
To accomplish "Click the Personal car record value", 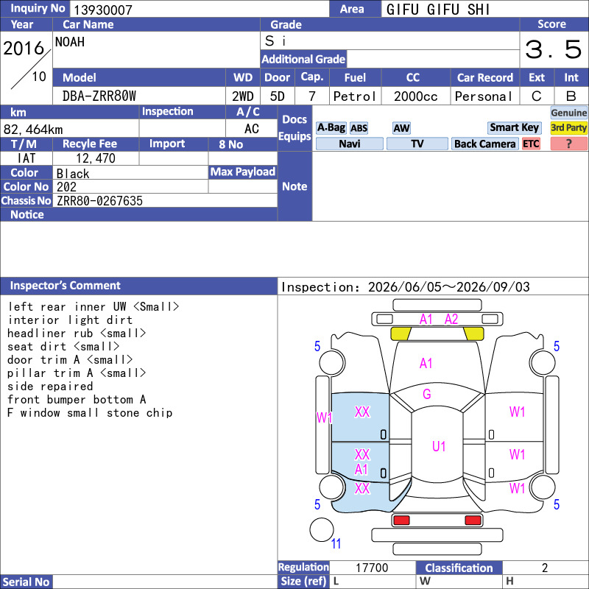I will pos(484,96).
